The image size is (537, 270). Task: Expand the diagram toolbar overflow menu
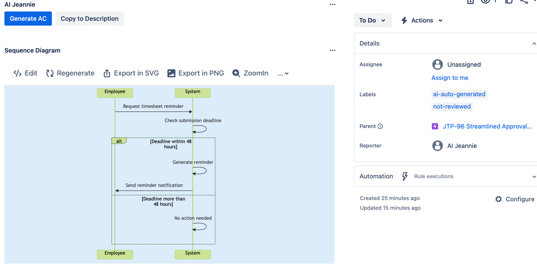[x=283, y=74]
